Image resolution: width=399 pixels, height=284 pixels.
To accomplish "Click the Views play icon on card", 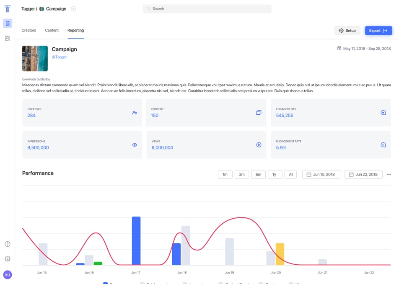I will pyautogui.click(x=259, y=145).
